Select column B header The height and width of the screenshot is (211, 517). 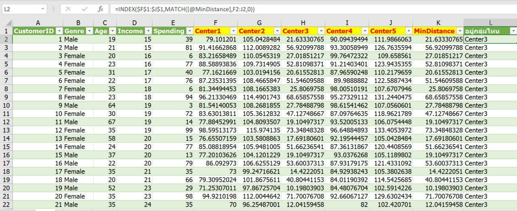click(x=78, y=23)
